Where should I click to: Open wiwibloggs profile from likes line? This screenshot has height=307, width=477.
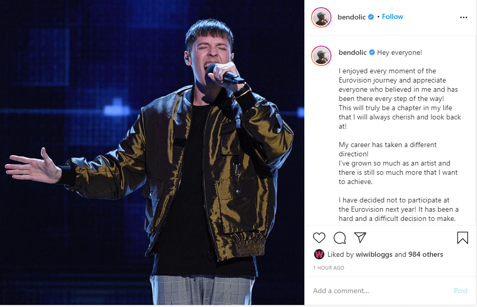click(x=374, y=254)
